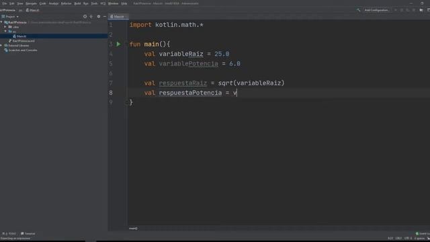Open the Navigate menu

32,3
